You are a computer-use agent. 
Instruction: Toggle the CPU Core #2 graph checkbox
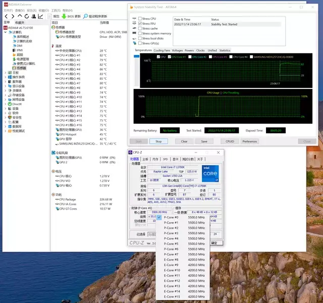[190, 57]
